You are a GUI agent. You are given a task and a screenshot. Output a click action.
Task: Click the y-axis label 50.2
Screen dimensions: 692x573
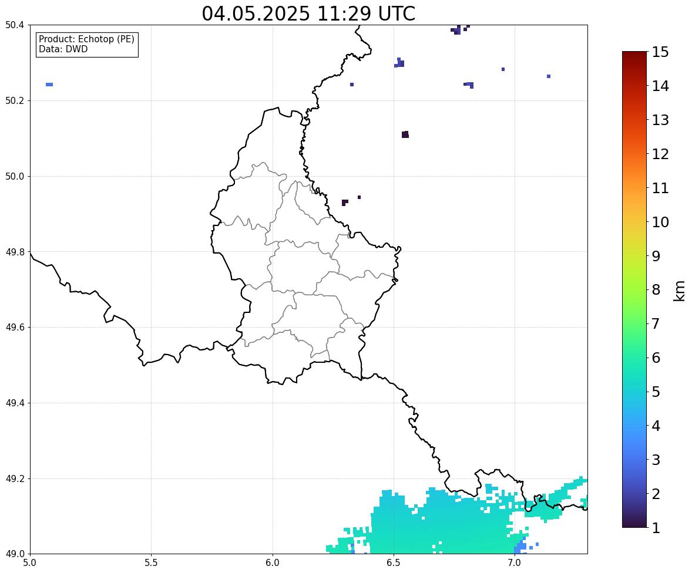click(15, 100)
